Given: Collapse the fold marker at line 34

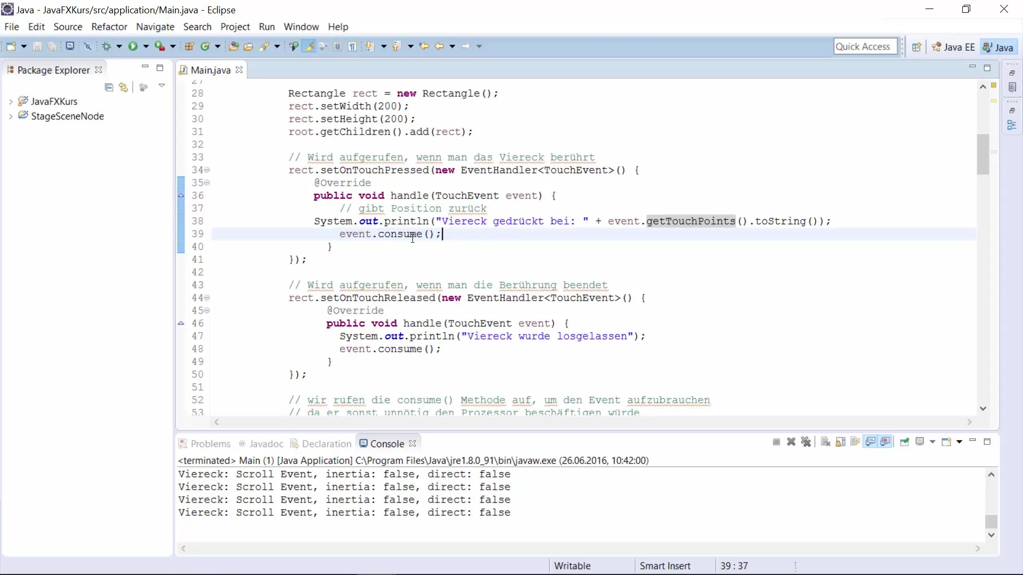Looking at the screenshot, I should coord(207,170).
